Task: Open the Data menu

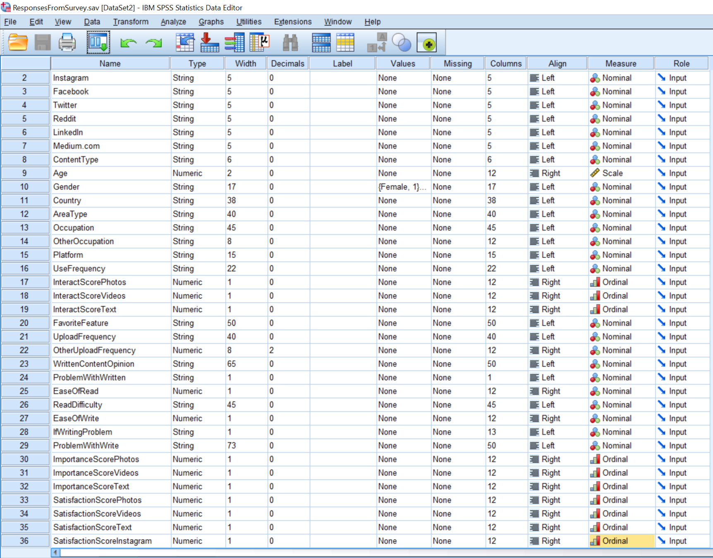Action: (92, 21)
